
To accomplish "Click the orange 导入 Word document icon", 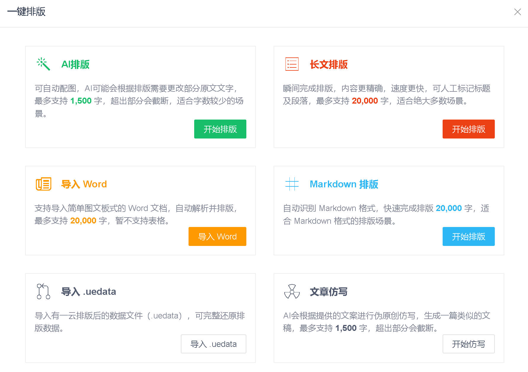I will pyautogui.click(x=44, y=184).
